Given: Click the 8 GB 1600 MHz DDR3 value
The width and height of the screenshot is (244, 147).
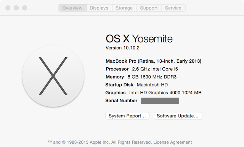Looking at the screenshot, I should [152, 77].
